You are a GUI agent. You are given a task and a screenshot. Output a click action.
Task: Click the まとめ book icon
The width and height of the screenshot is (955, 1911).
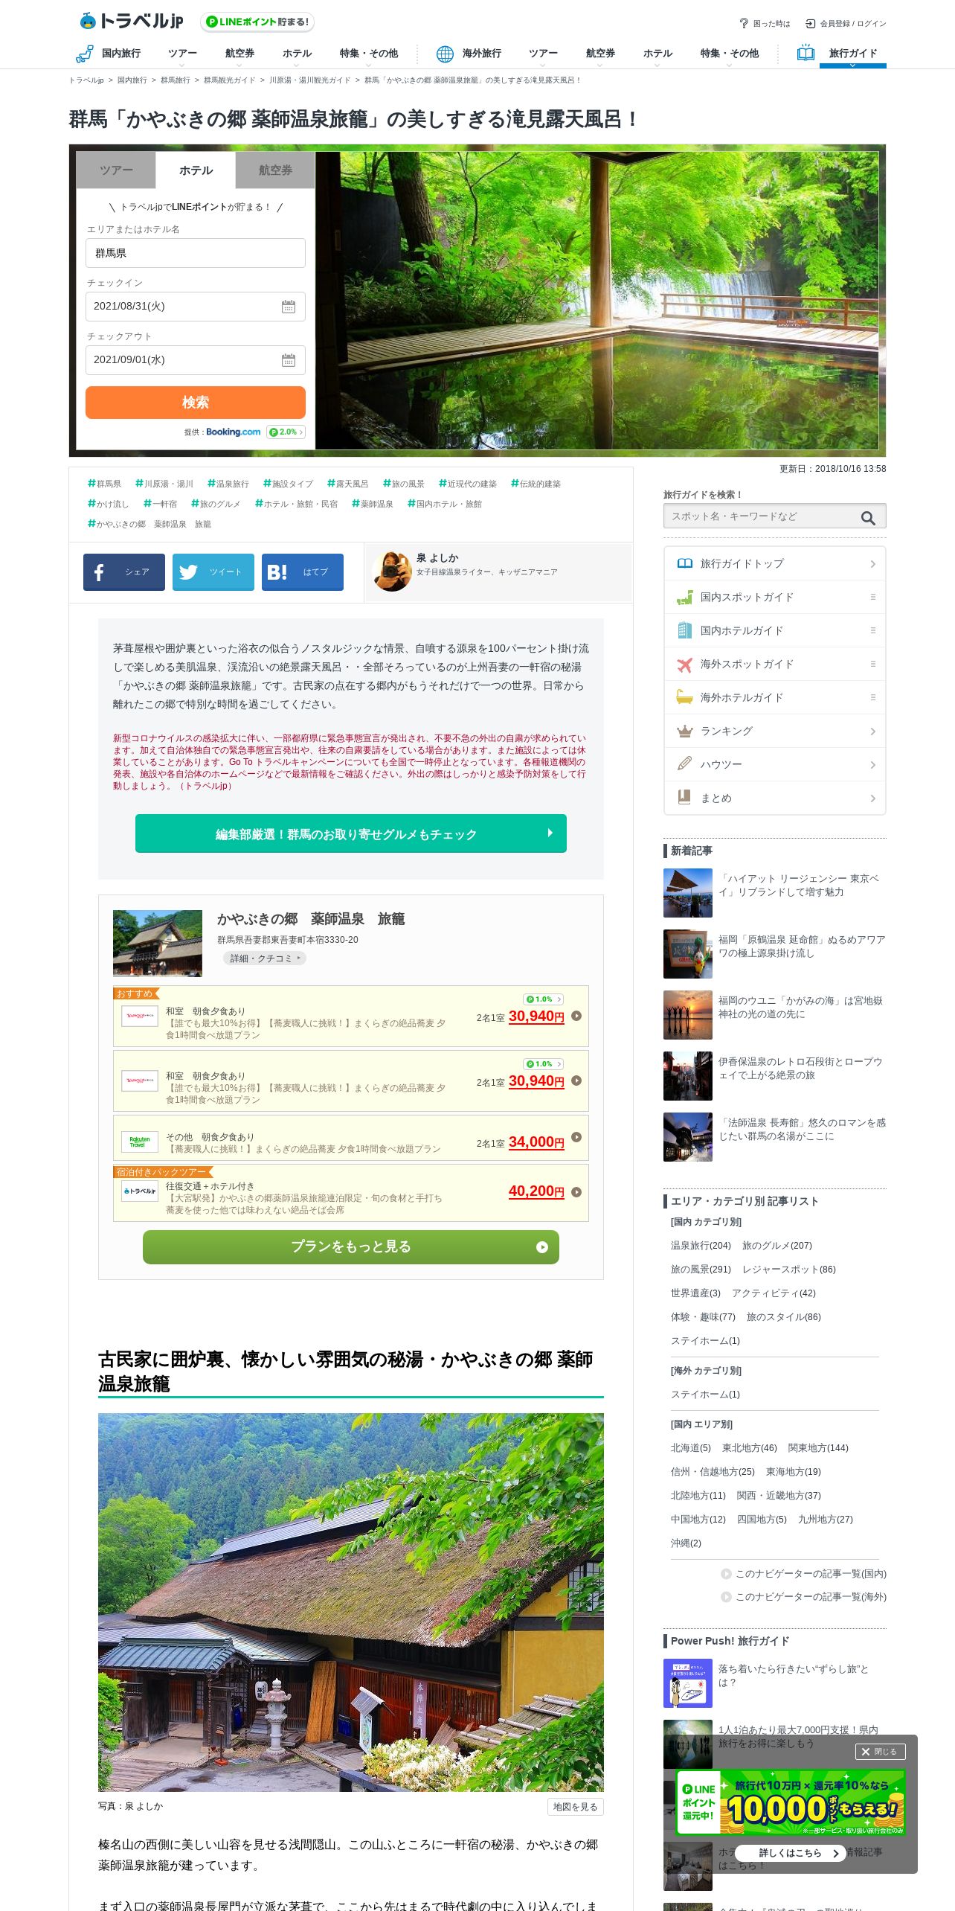click(x=685, y=798)
